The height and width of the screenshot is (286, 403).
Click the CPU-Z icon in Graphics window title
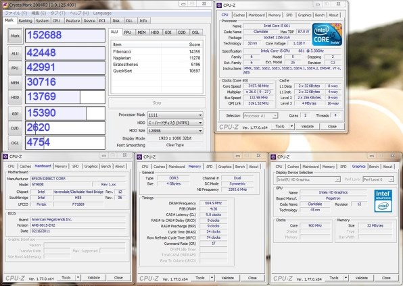pos(273,156)
